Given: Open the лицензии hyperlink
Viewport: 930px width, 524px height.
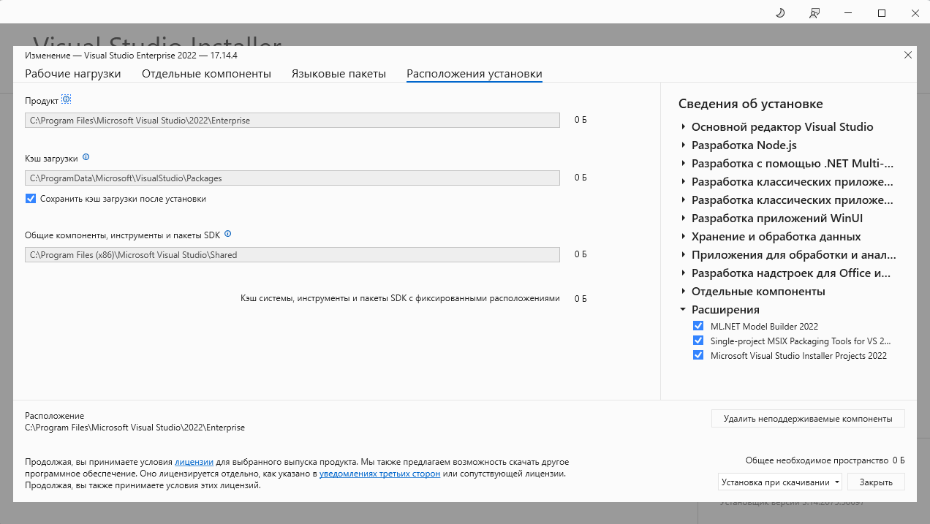Looking at the screenshot, I should tap(194, 462).
